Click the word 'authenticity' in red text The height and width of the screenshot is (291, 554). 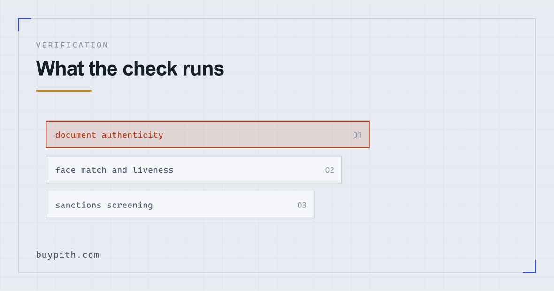pyautogui.click(x=132, y=135)
